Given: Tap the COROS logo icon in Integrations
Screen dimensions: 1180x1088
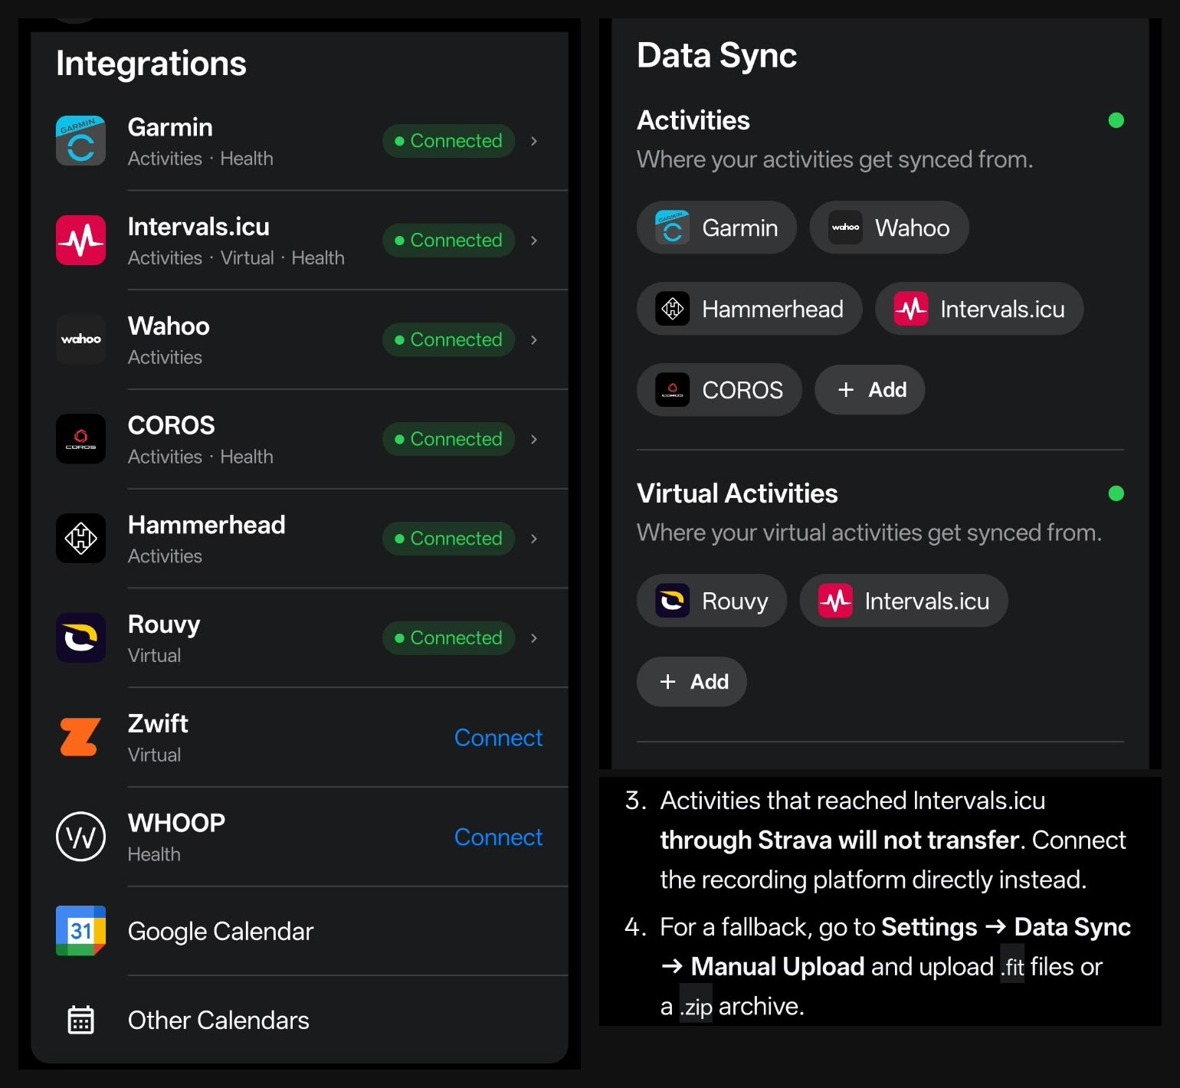Looking at the screenshot, I should [80, 439].
